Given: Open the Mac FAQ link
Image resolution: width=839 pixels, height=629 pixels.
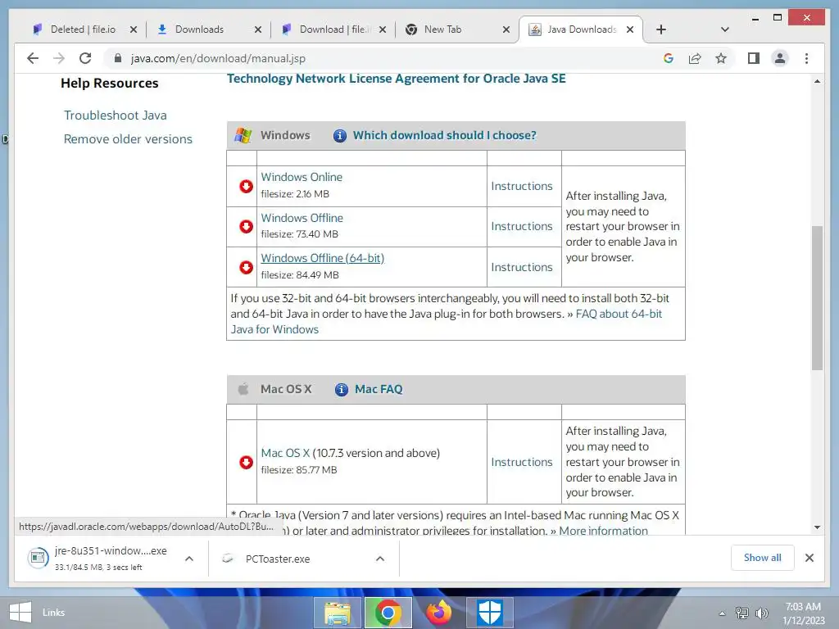Looking at the screenshot, I should (379, 389).
